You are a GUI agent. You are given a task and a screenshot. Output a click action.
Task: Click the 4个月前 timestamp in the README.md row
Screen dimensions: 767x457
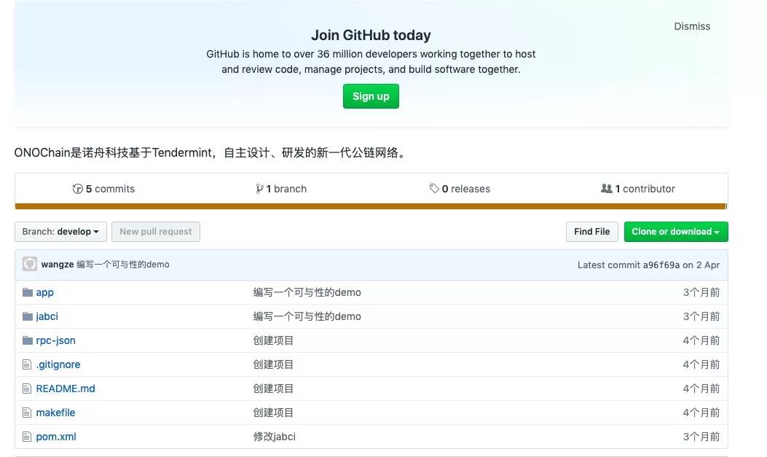tap(701, 388)
